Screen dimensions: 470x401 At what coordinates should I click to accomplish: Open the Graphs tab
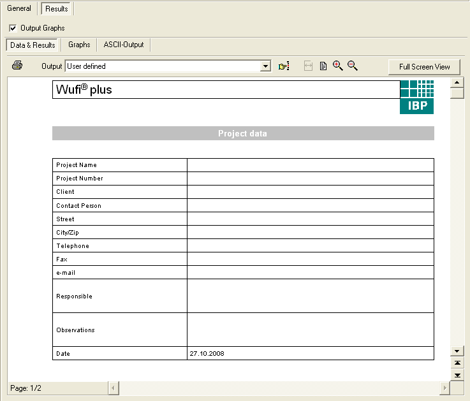point(79,45)
